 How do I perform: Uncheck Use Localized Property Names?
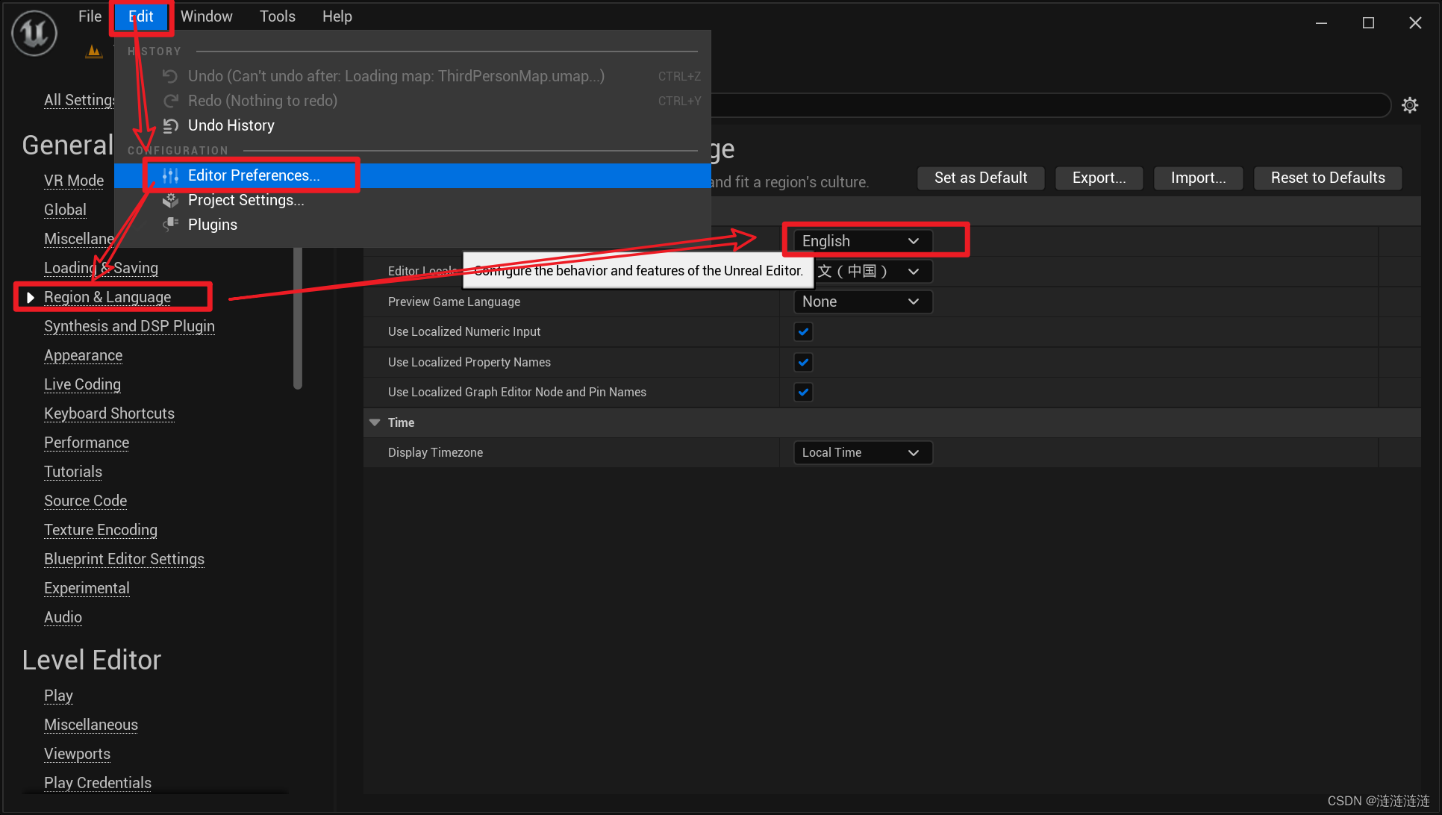click(803, 362)
